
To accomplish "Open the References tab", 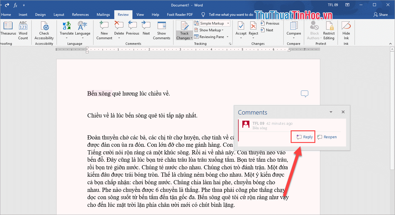I will click(x=80, y=15).
